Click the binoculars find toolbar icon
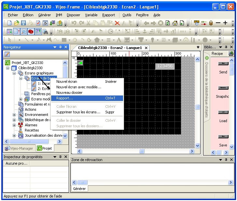This screenshot has height=201, width=237. click(45, 31)
